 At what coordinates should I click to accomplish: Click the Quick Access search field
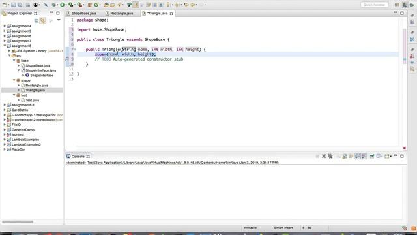[x=374, y=5]
